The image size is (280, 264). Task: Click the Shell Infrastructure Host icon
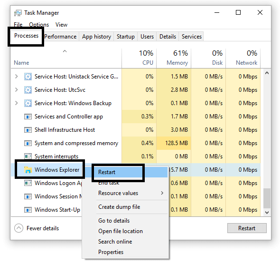pyautogui.click(x=28, y=130)
